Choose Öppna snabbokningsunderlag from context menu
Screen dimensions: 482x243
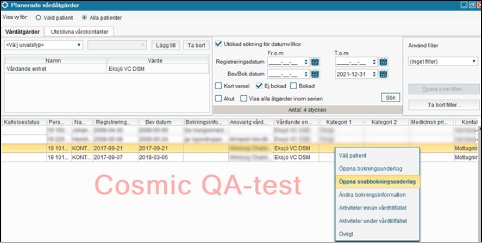pos(377,182)
